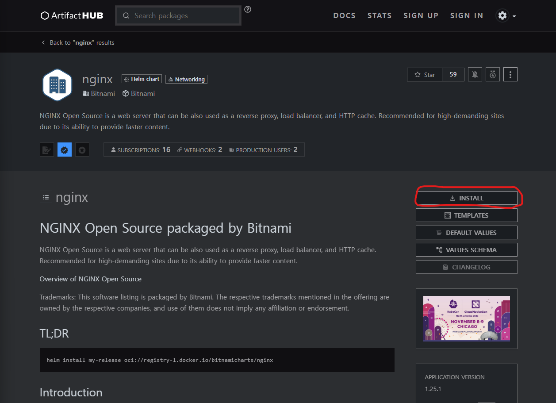This screenshot has width=556, height=403.
Task: Click the Introduction heading
Action: (x=71, y=392)
